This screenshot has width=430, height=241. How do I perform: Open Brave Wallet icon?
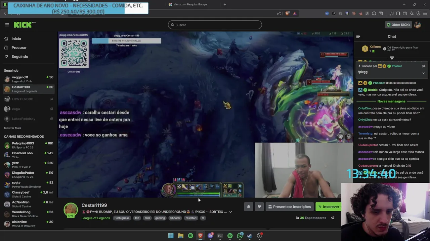click(x=405, y=13)
